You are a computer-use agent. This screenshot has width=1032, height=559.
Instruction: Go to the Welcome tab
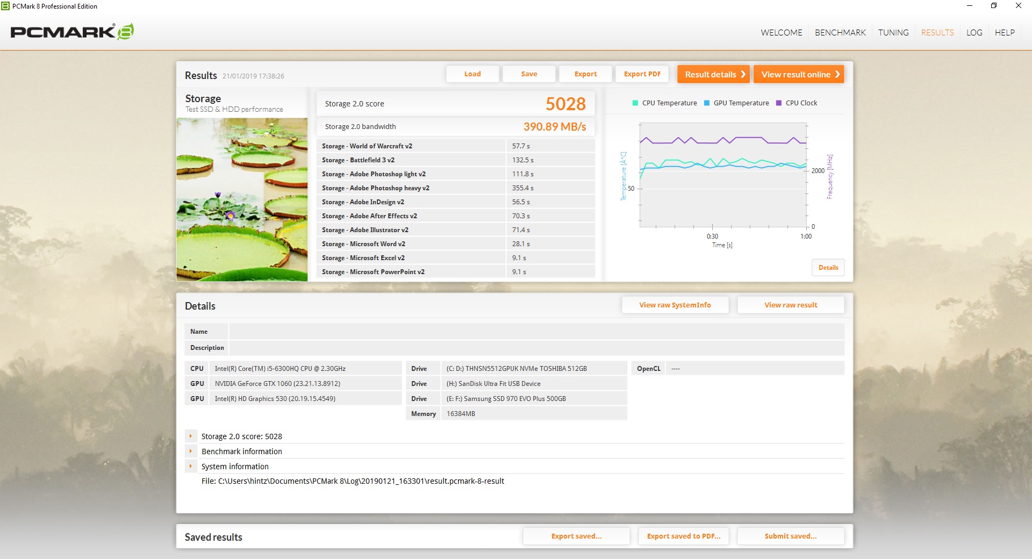click(781, 33)
